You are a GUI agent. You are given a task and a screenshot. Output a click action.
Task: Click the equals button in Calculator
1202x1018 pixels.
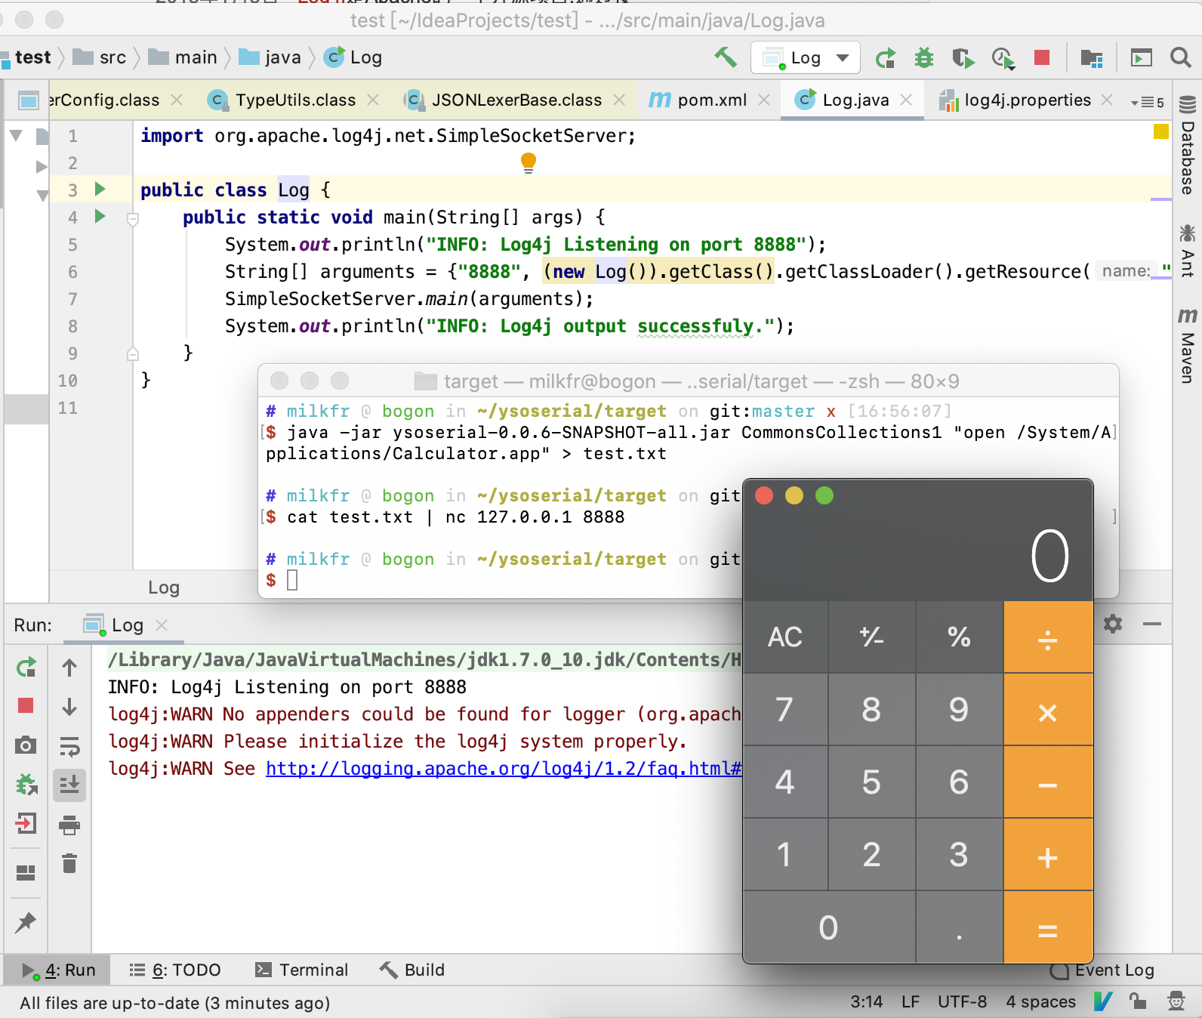(x=1048, y=927)
